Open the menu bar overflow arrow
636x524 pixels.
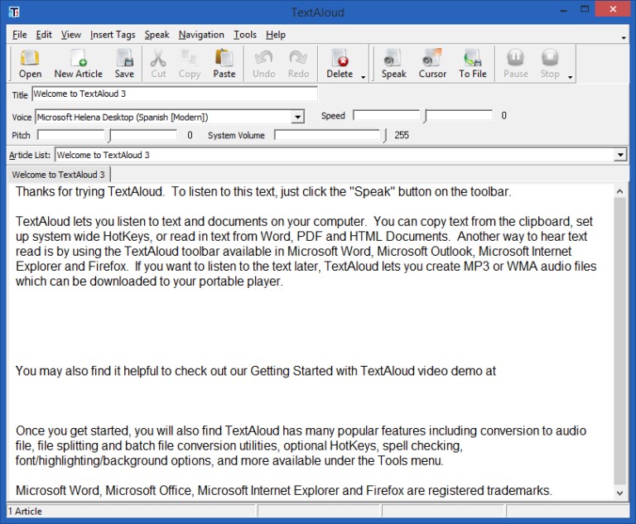[x=624, y=38]
